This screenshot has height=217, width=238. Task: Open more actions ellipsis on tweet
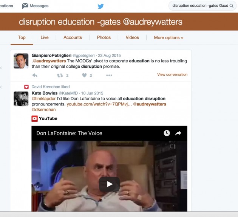109,75
